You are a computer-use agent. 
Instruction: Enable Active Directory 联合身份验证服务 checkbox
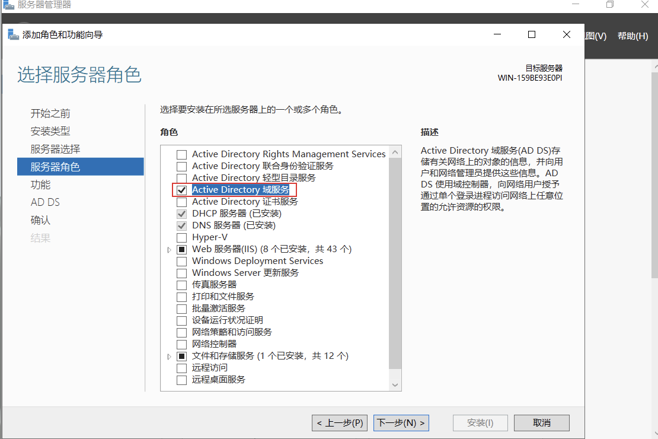pos(182,166)
